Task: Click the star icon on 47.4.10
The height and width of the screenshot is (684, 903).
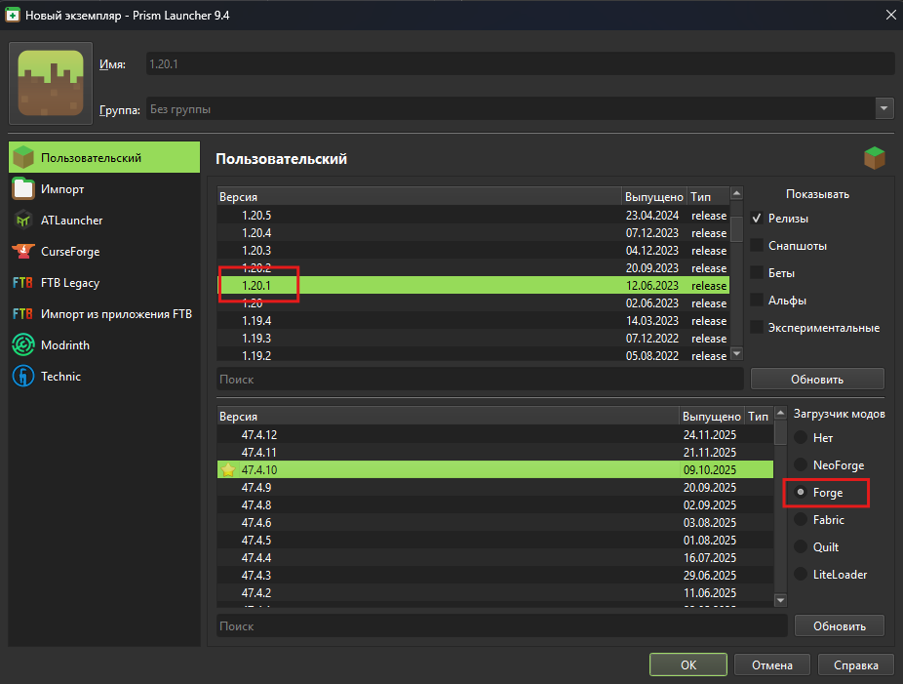Action: coord(228,469)
